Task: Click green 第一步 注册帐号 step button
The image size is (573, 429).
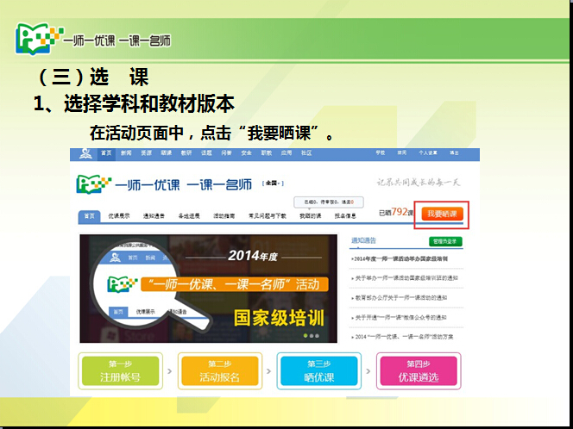Action: (x=120, y=371)
